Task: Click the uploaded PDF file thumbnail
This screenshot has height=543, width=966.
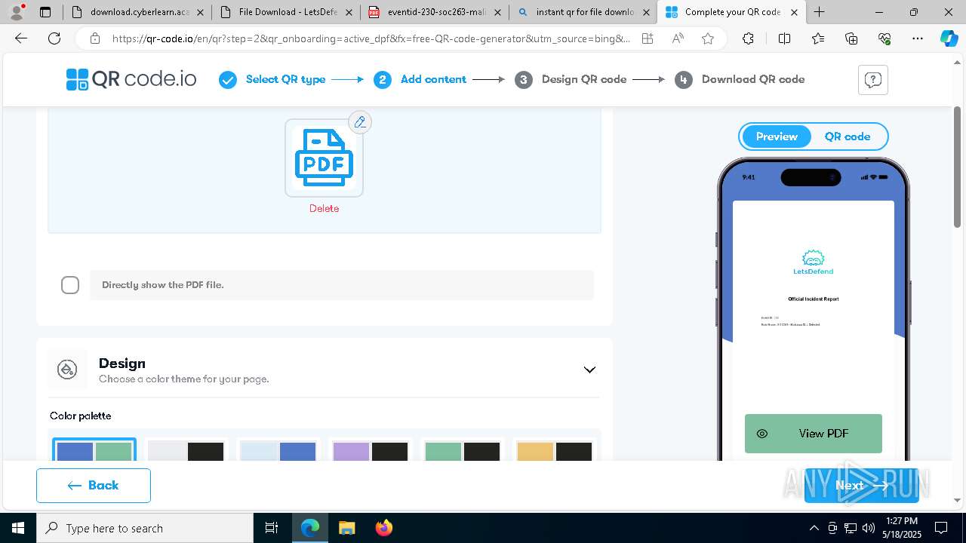Action: 324,158
